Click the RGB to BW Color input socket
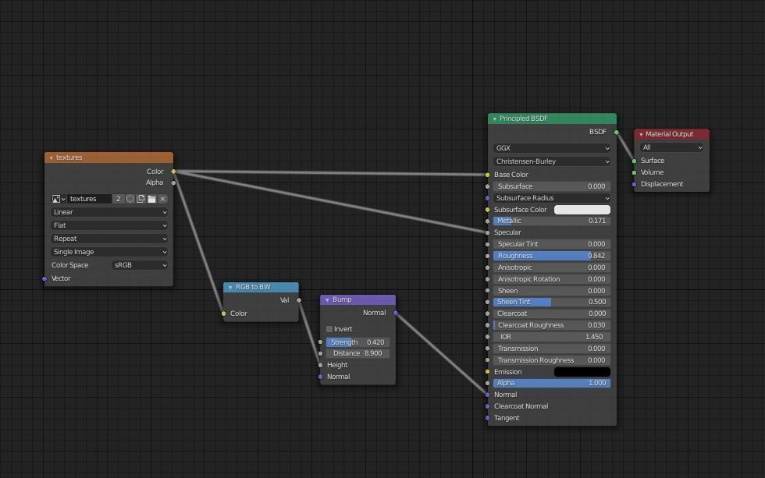The image size is (765, 478). pyautogui.click(x=223, y=313)
